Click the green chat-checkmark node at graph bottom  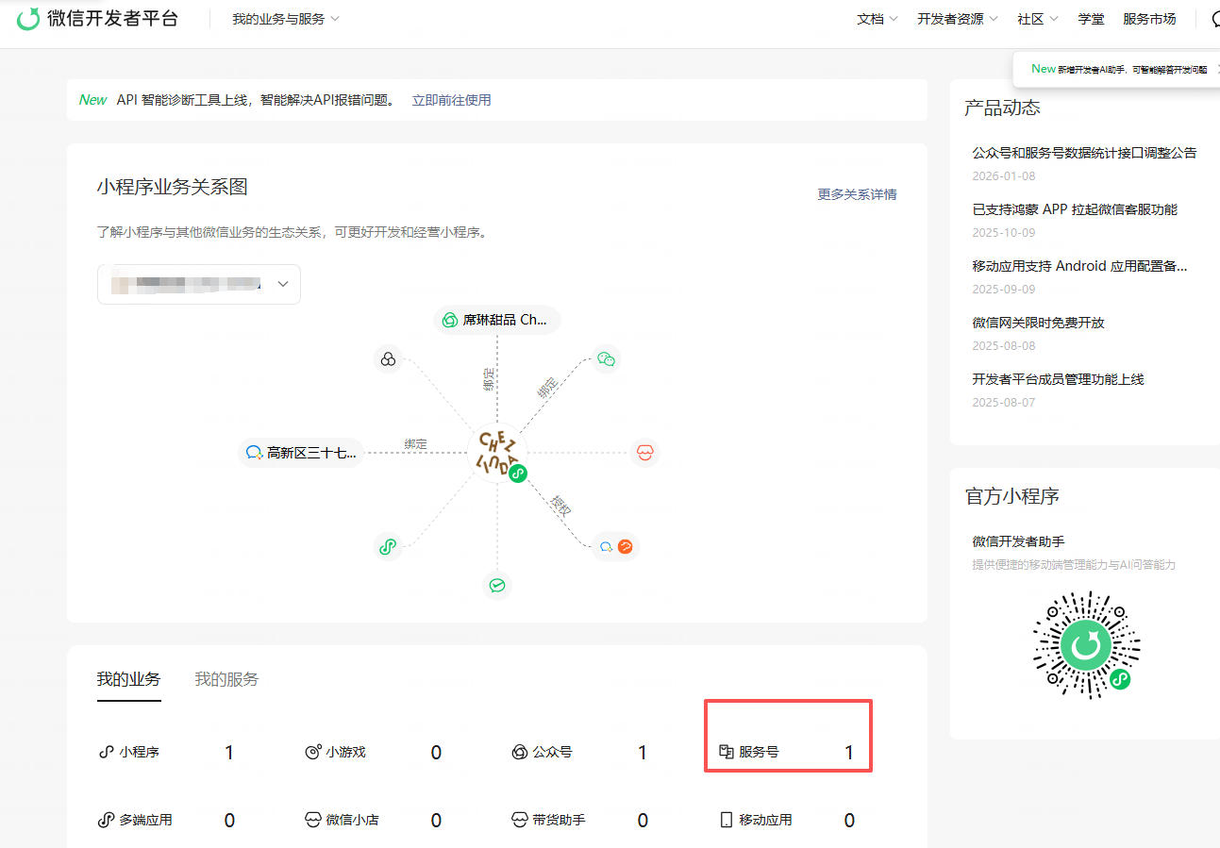coord(497,586)
